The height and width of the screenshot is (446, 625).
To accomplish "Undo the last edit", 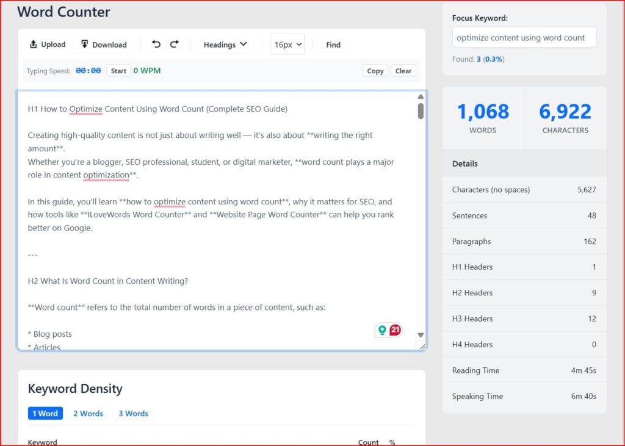I will tap(156, 44).
